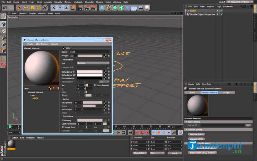Open the green Subdivision generator icon

coord(115,8)
